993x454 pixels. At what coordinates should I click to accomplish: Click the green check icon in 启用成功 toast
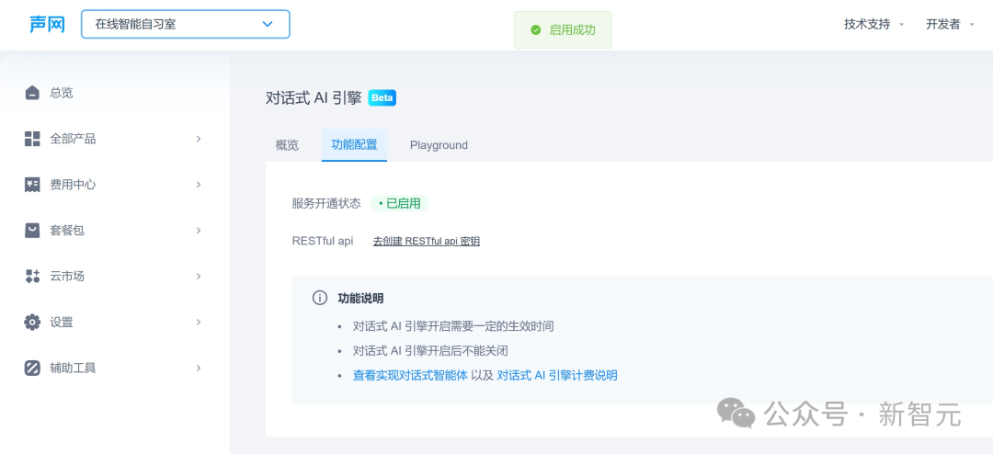(x=536, y=29)
